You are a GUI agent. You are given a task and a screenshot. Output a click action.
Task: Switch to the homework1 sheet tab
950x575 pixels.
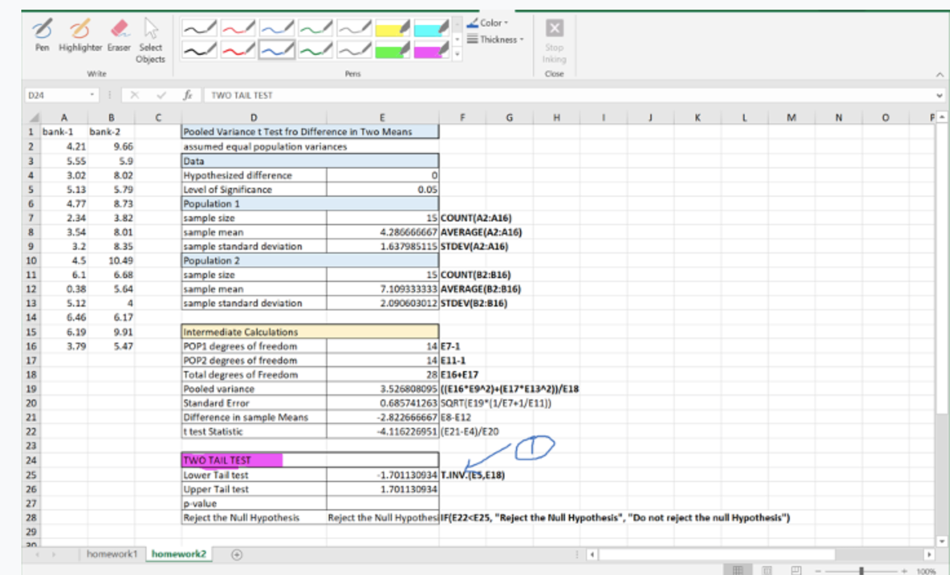pos(112,554)
